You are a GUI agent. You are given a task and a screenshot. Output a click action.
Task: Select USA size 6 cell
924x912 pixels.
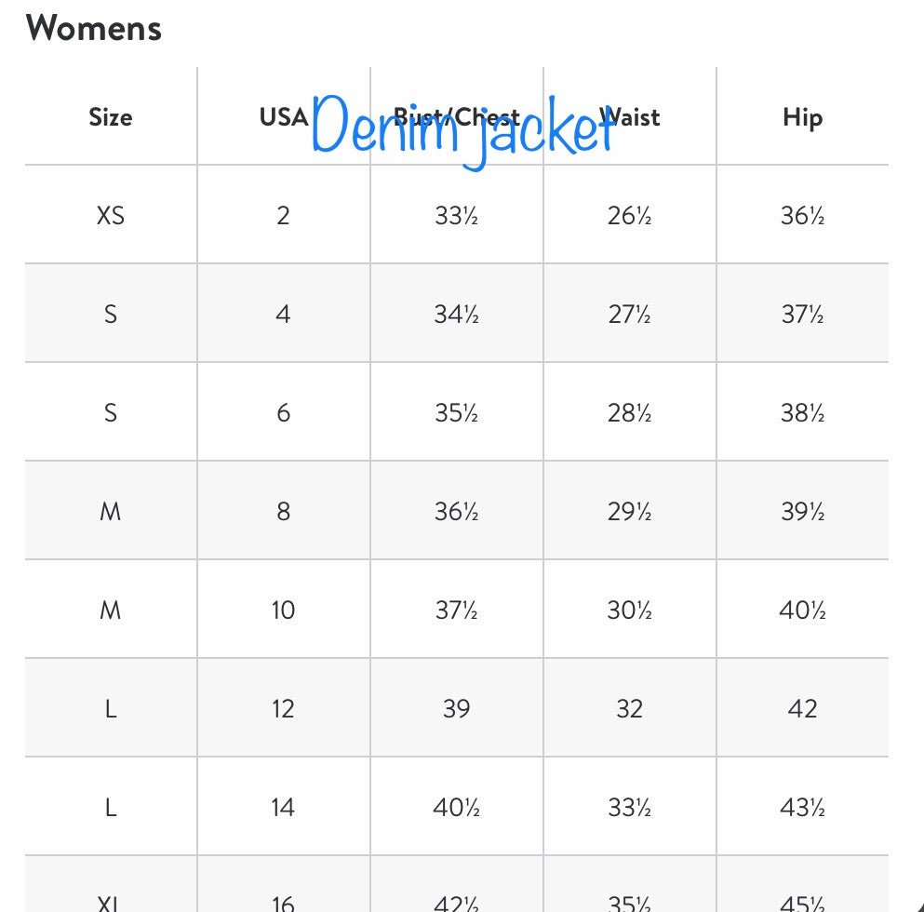(x=283, y=413)
